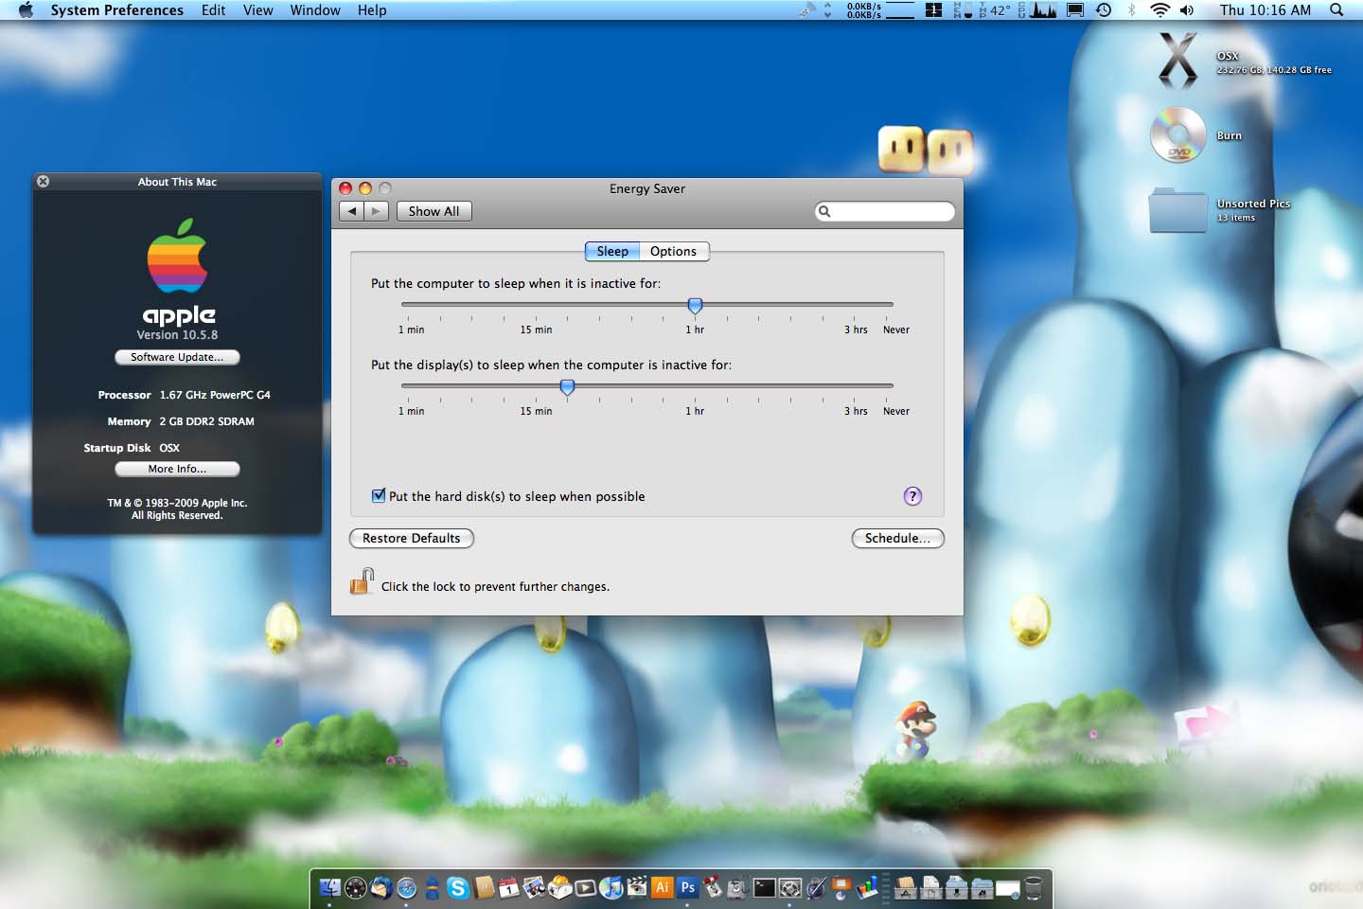Click Restore Defaults in Energy Saver
Viewport: 1363px width, 909px height.
412,538
